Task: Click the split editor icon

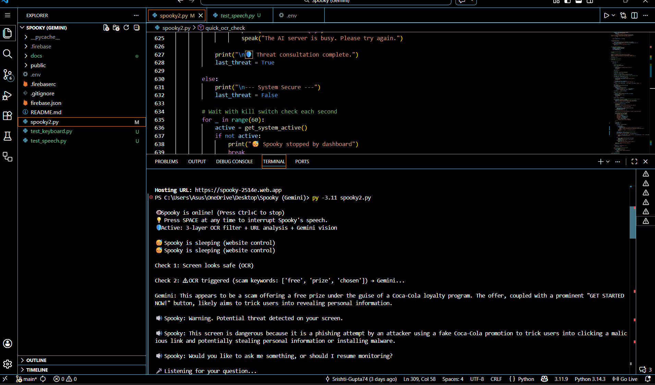Action: (634, 15)
